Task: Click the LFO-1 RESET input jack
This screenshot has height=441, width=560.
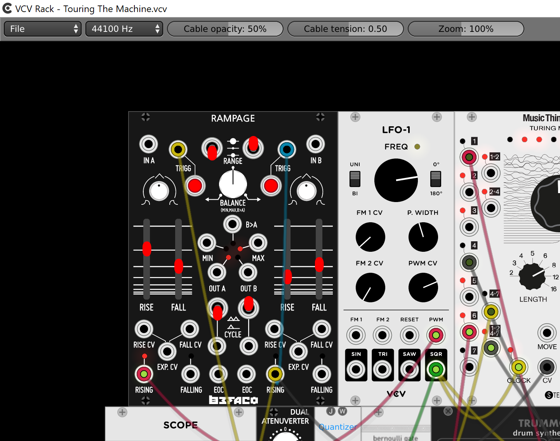Action: [x=409, y=335]
